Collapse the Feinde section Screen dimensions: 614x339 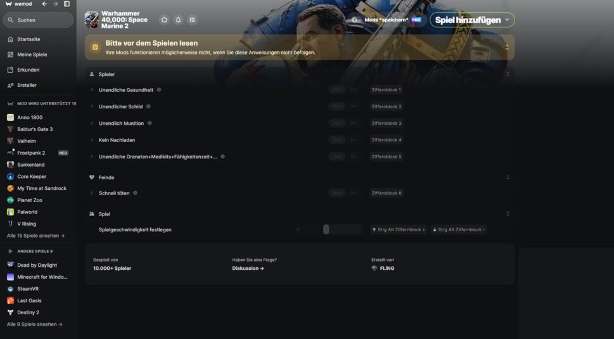click(x=508, y=177)
